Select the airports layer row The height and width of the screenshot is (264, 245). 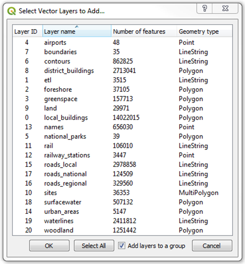coord(123,42)
